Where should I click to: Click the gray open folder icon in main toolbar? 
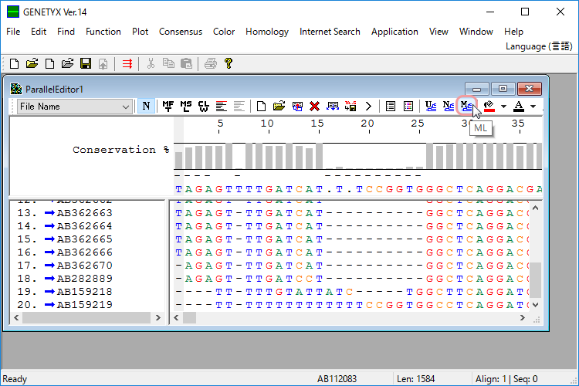[68, 63]
